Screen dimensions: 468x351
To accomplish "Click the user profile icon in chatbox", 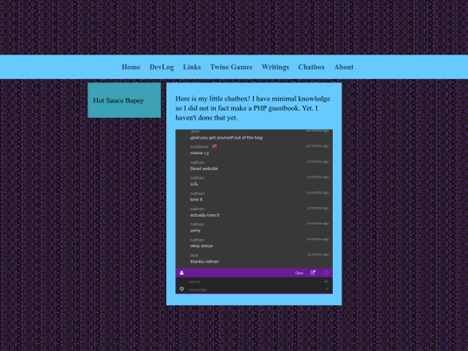I will coord(181,273).
